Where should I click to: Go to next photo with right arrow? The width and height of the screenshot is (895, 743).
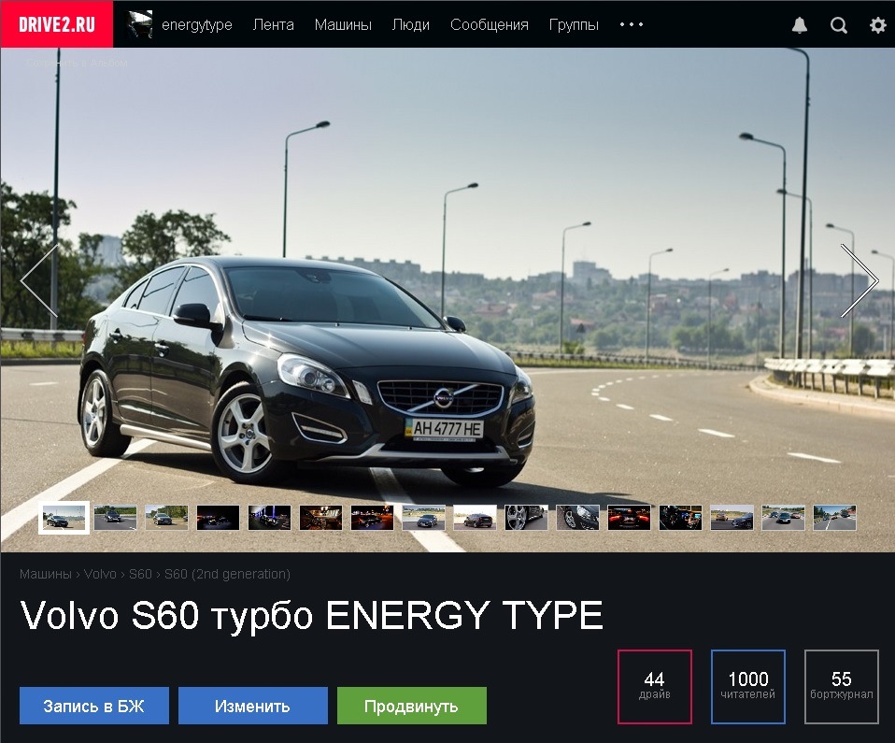coord(859,280)
